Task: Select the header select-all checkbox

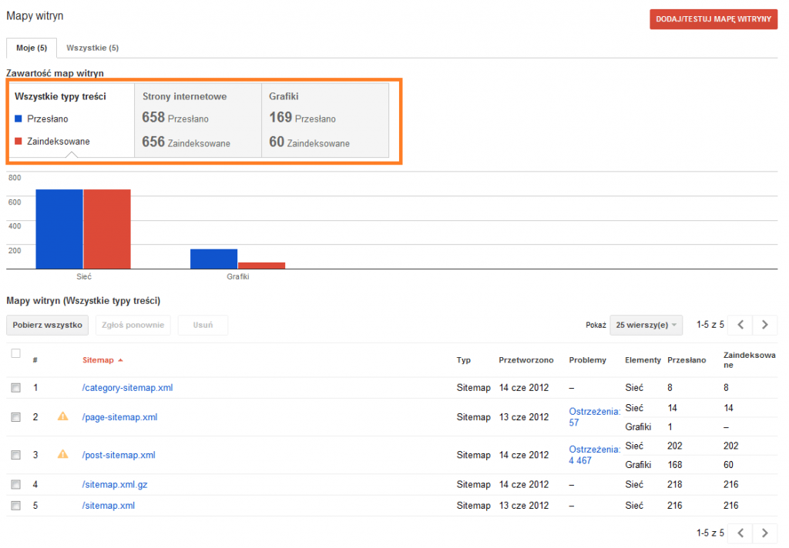Action: coord(16,353)
